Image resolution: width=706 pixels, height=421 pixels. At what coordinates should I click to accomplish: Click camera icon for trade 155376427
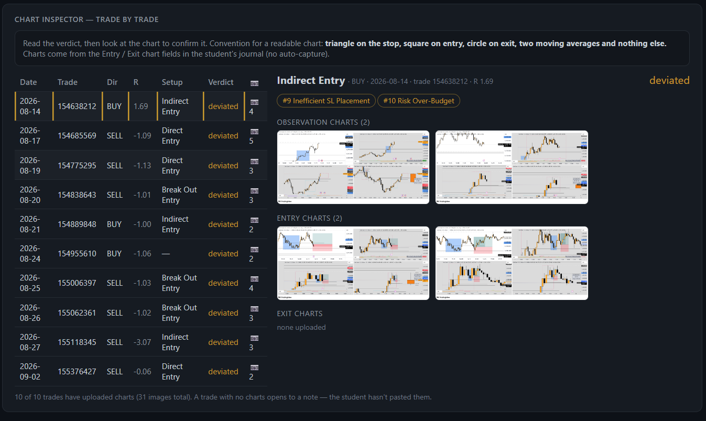point(254,367)
